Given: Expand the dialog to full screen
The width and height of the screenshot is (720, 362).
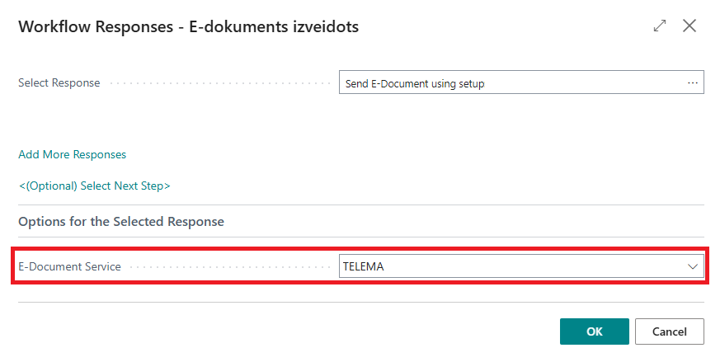Looking at the screenshot, I should point(659,26).
